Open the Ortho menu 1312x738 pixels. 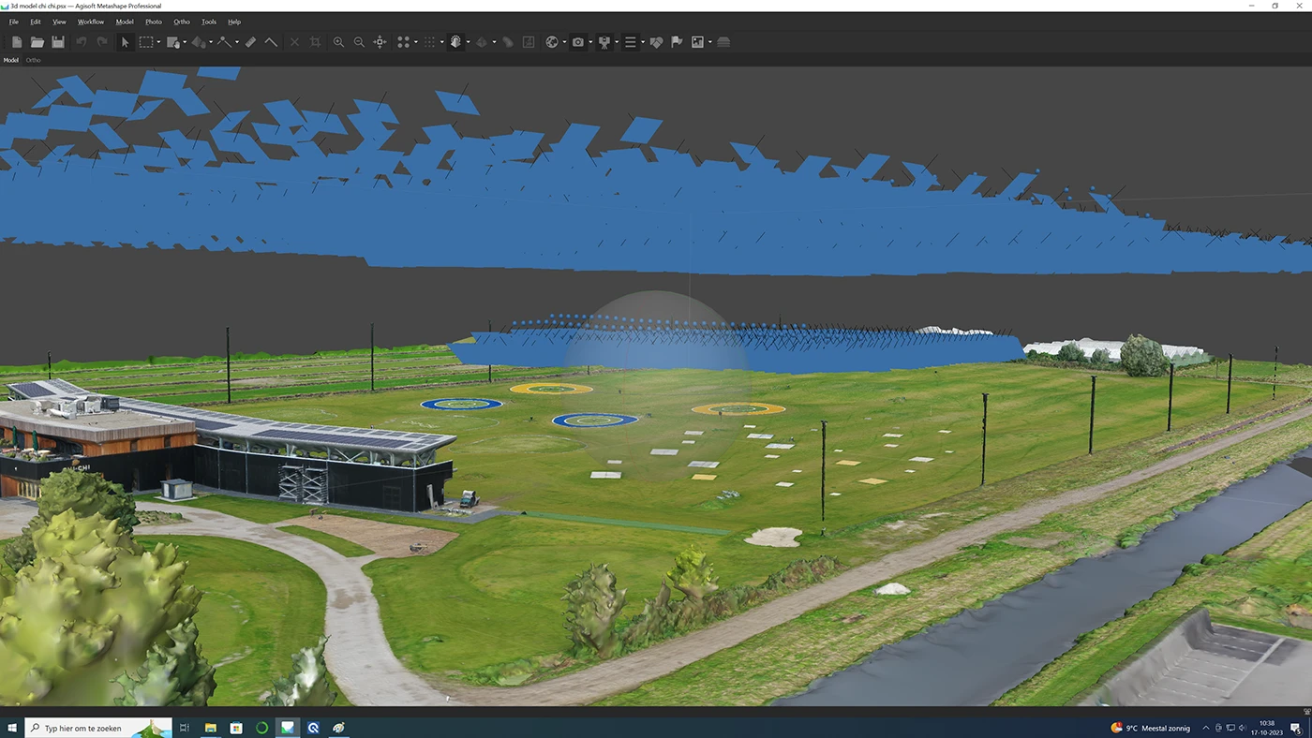[182, 22]
